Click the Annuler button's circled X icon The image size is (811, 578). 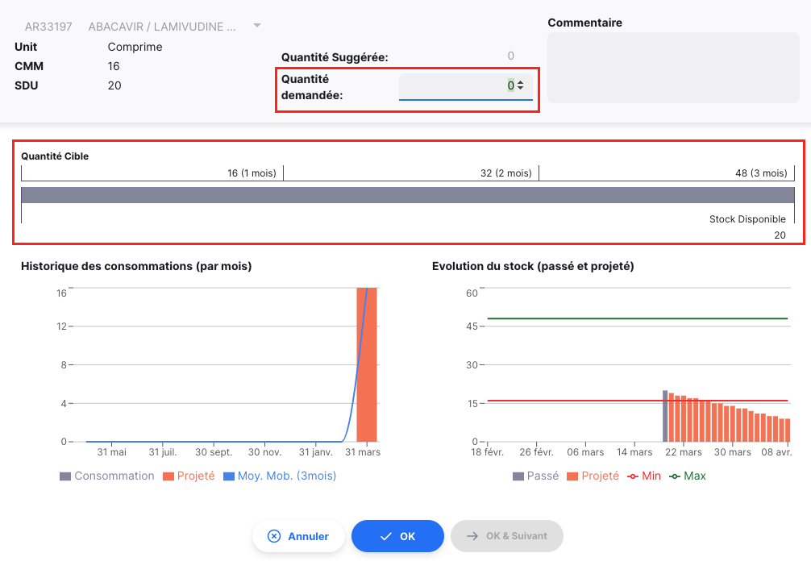pyautogui.click(x=274, y=536)
